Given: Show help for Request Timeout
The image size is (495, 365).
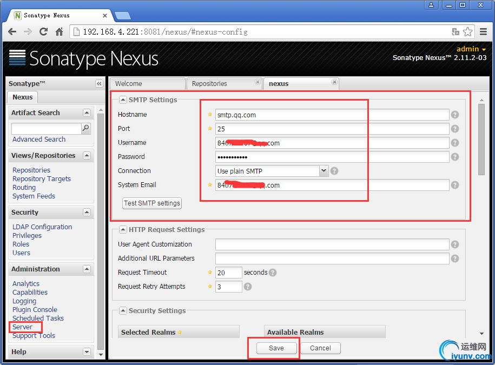Looking at the screenshot, I should point(273,273).
